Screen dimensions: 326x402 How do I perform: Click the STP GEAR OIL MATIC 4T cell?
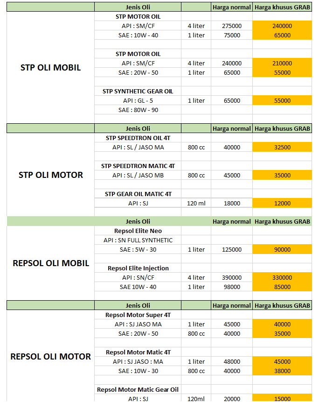click(138, 194)
